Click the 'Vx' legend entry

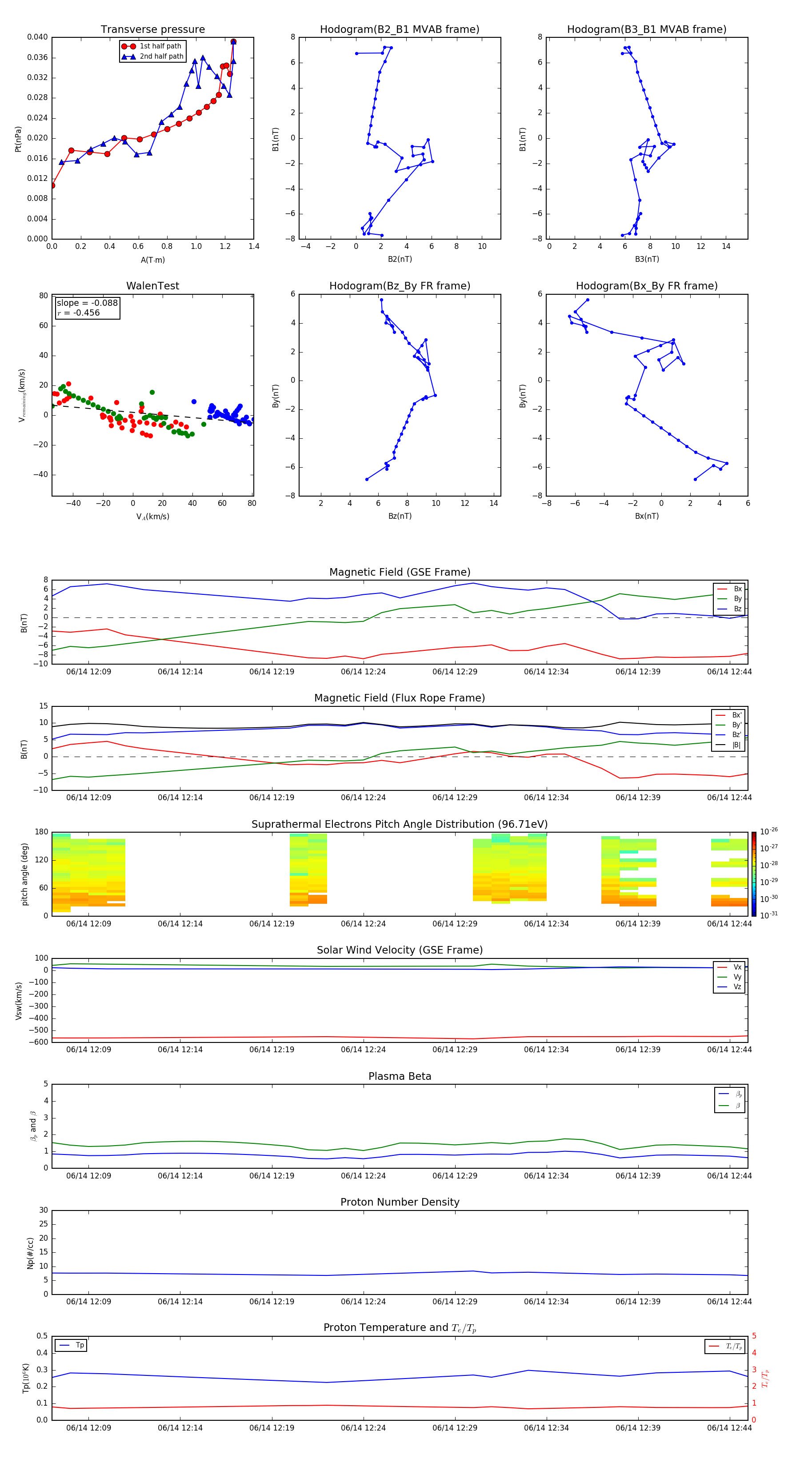pyautogui.click(x=729, y=967)
